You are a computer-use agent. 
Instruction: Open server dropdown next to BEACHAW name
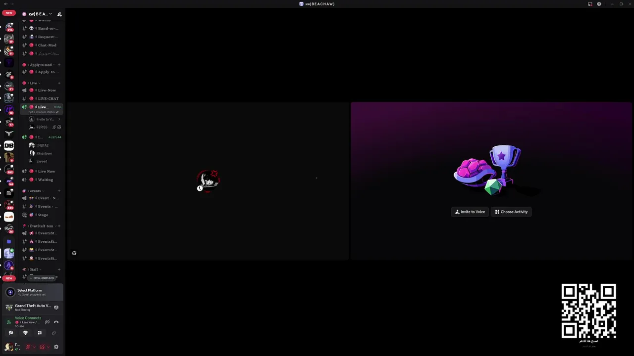coord(50,14)
